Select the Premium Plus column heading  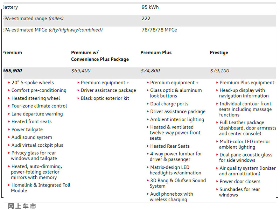tap(156, 52)
